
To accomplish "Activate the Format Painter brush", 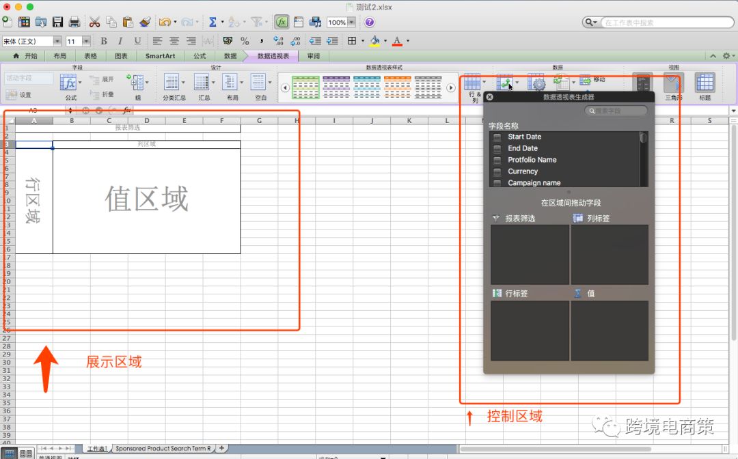I will click(x=145, y=22).
